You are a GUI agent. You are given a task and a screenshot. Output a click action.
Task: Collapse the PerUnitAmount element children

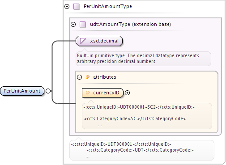(x=48, y=91)
